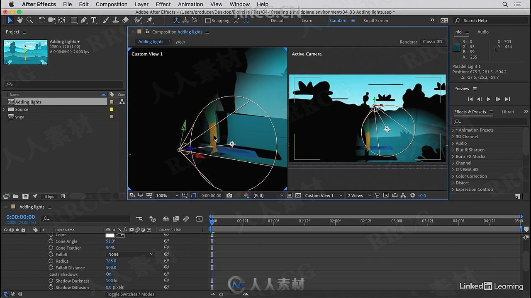531x298 pixels.
Task: Open the Composition menu
Action: click(112, 4)
